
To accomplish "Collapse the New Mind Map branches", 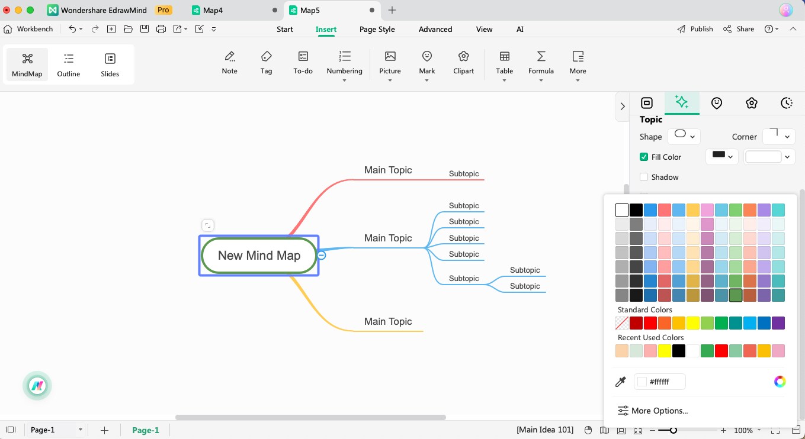I will coord(322,255).
